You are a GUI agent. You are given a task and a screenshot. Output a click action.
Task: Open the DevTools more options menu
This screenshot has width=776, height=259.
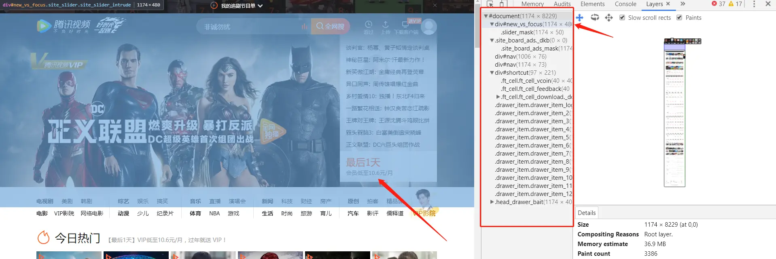pyautogui.click(x=754, y=4)
